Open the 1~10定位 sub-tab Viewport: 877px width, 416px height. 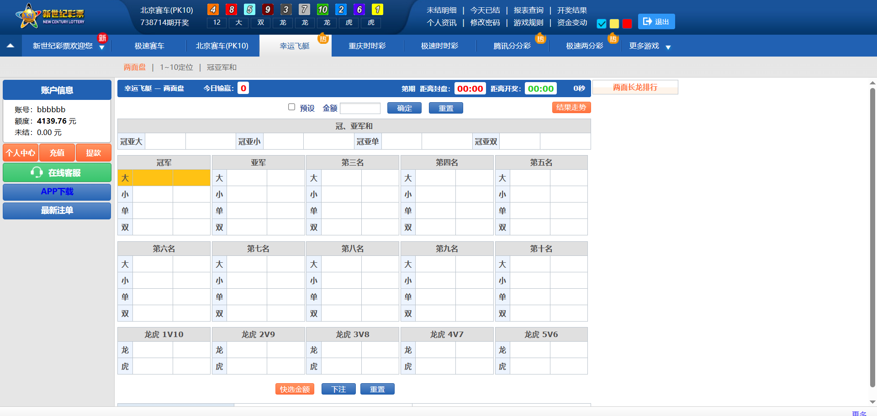click(176, 68)
